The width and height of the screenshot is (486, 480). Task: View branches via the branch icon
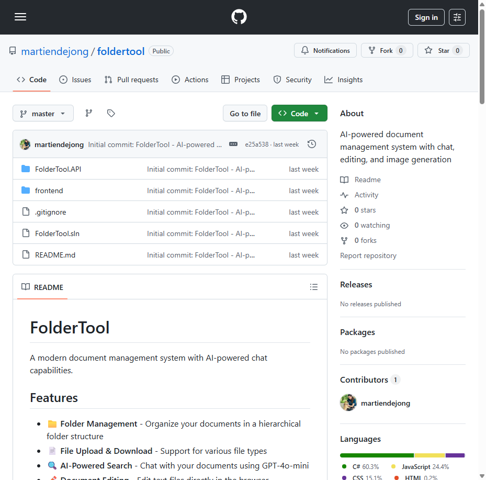[89, 113]
